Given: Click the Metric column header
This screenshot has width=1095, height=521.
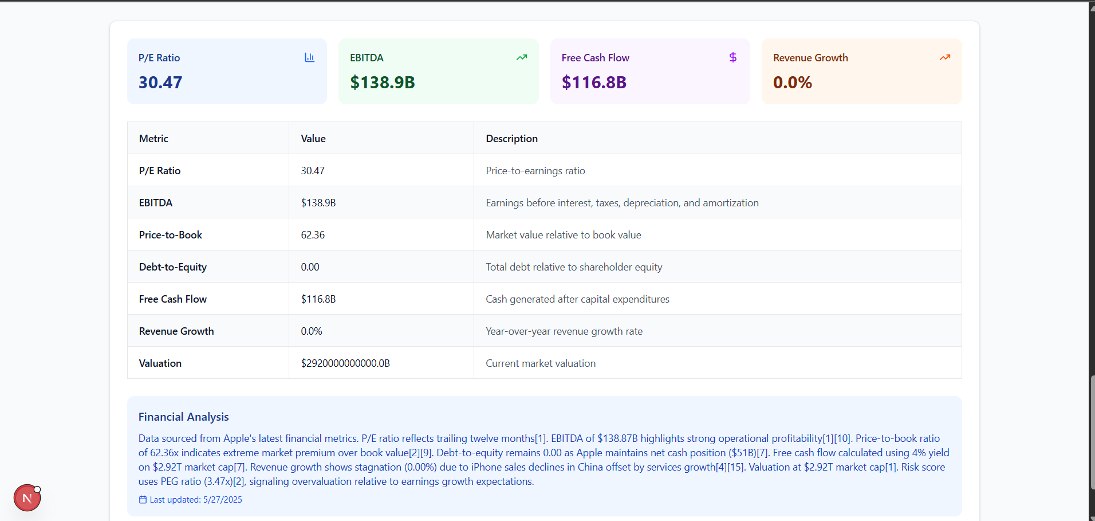Looking at the screenshot, I should pyautogui.click(x=153, y=139).
